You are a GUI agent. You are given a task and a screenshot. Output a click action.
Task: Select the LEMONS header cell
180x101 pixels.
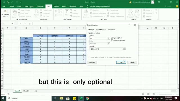point(55,36)
